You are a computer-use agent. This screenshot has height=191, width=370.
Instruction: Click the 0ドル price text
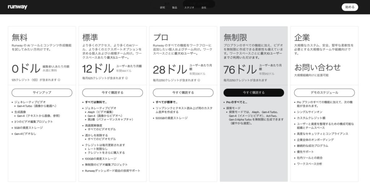[26, 69]
